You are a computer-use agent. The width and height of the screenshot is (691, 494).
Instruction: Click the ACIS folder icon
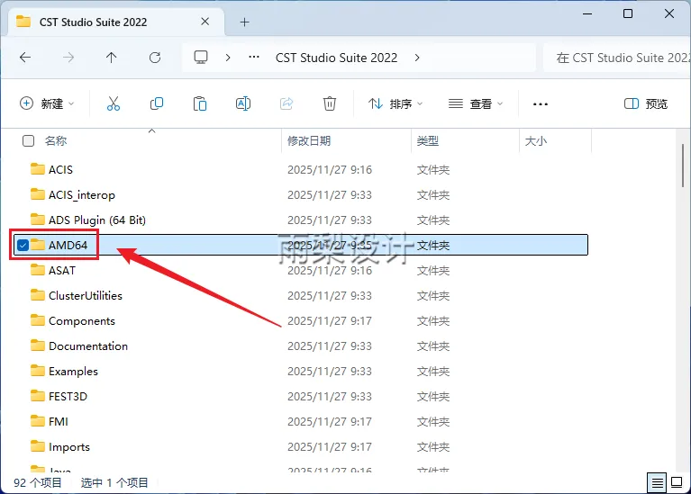[x=38, y=169]
